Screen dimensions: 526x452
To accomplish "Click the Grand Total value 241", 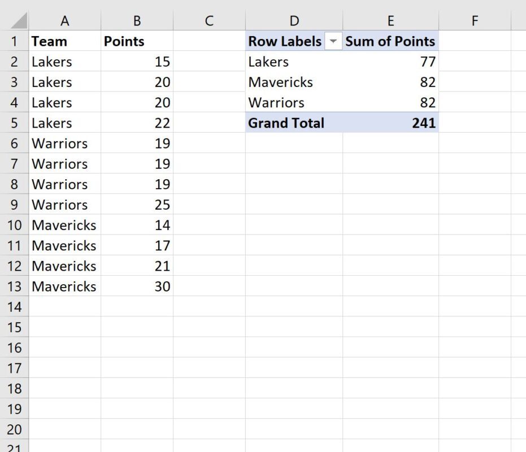I will pos(391,123).
